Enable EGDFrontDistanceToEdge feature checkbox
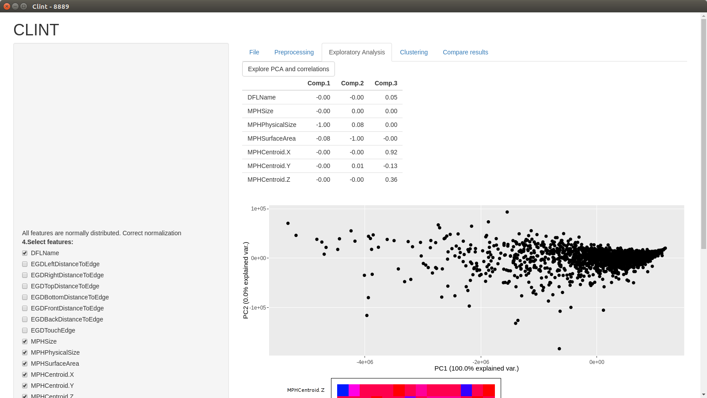 pyautogui.click(x=25, y=308)
